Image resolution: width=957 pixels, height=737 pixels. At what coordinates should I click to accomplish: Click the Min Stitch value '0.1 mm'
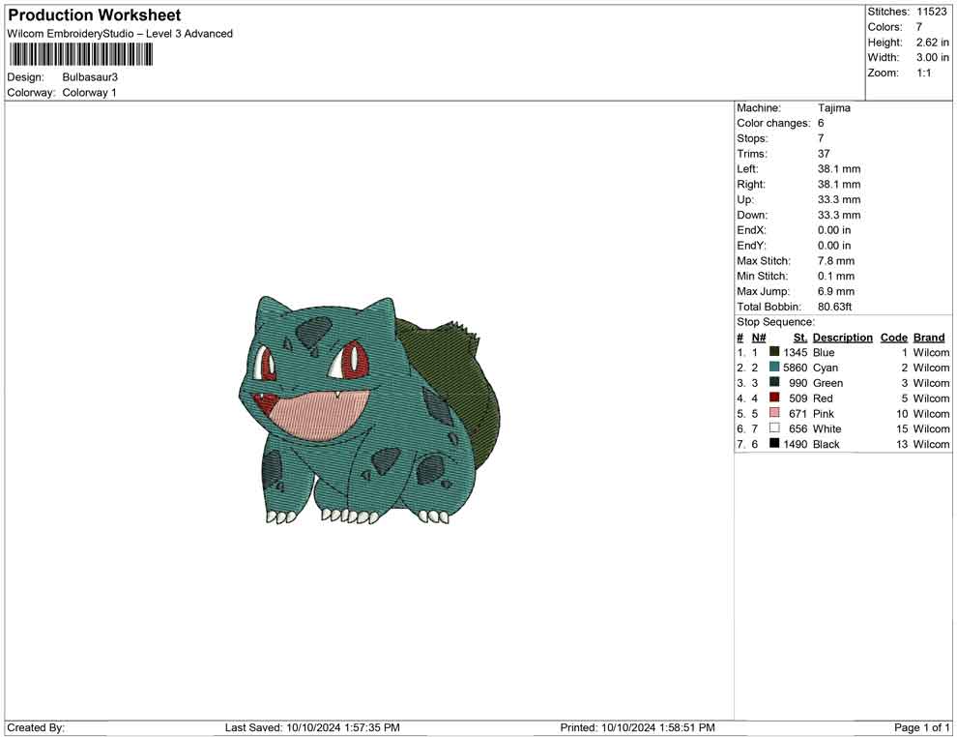click(x=836, y=276)
